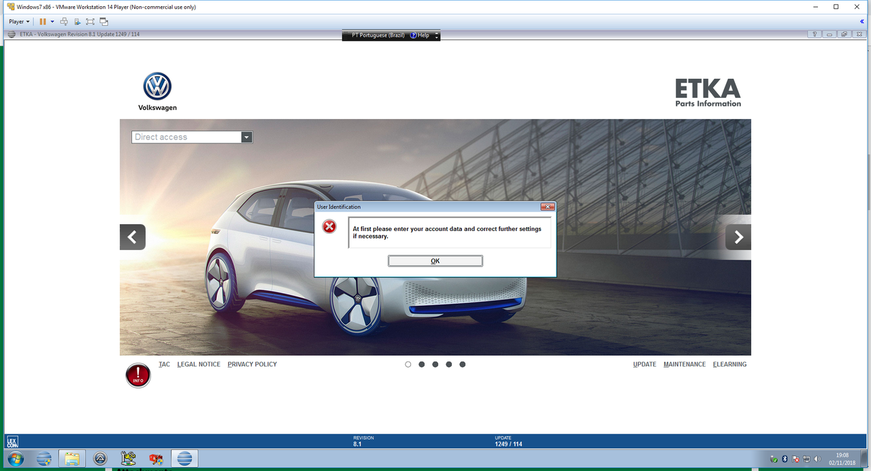Open the TAC link
Screen dimensions: 871x471
[164, 364]
